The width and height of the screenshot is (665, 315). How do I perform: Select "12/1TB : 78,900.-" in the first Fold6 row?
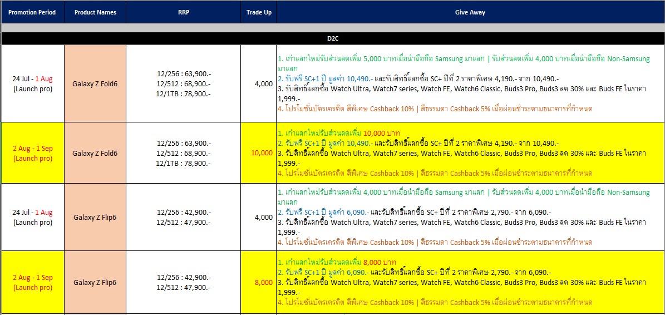(183, 93)
